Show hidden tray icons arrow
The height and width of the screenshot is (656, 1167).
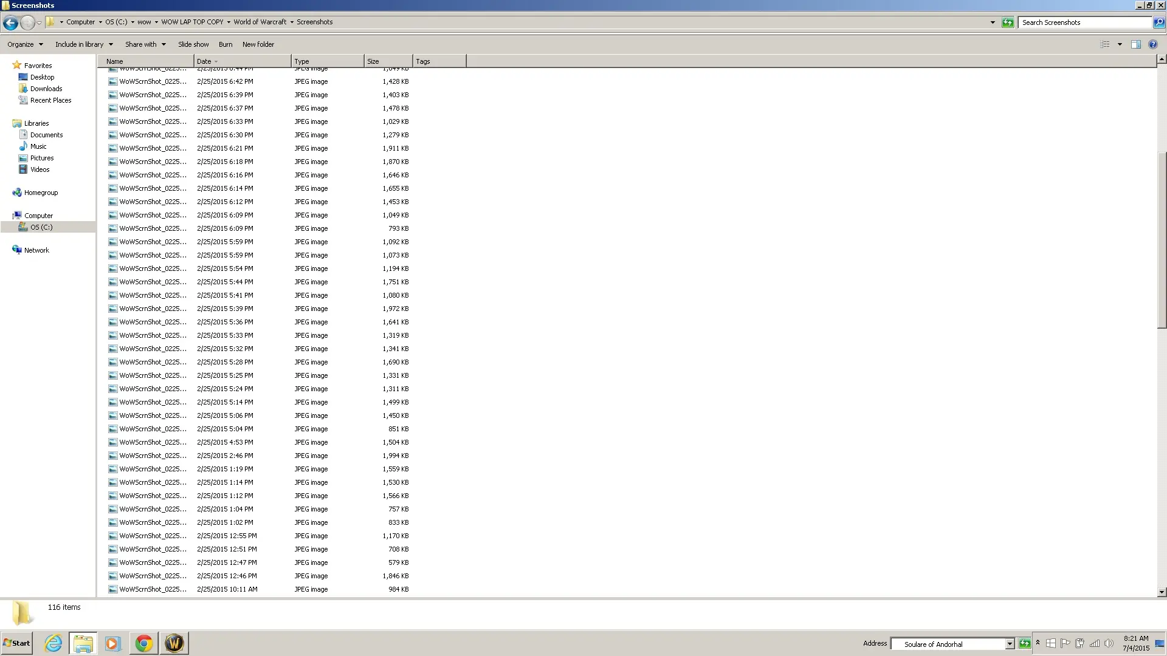click(1038, 643)
